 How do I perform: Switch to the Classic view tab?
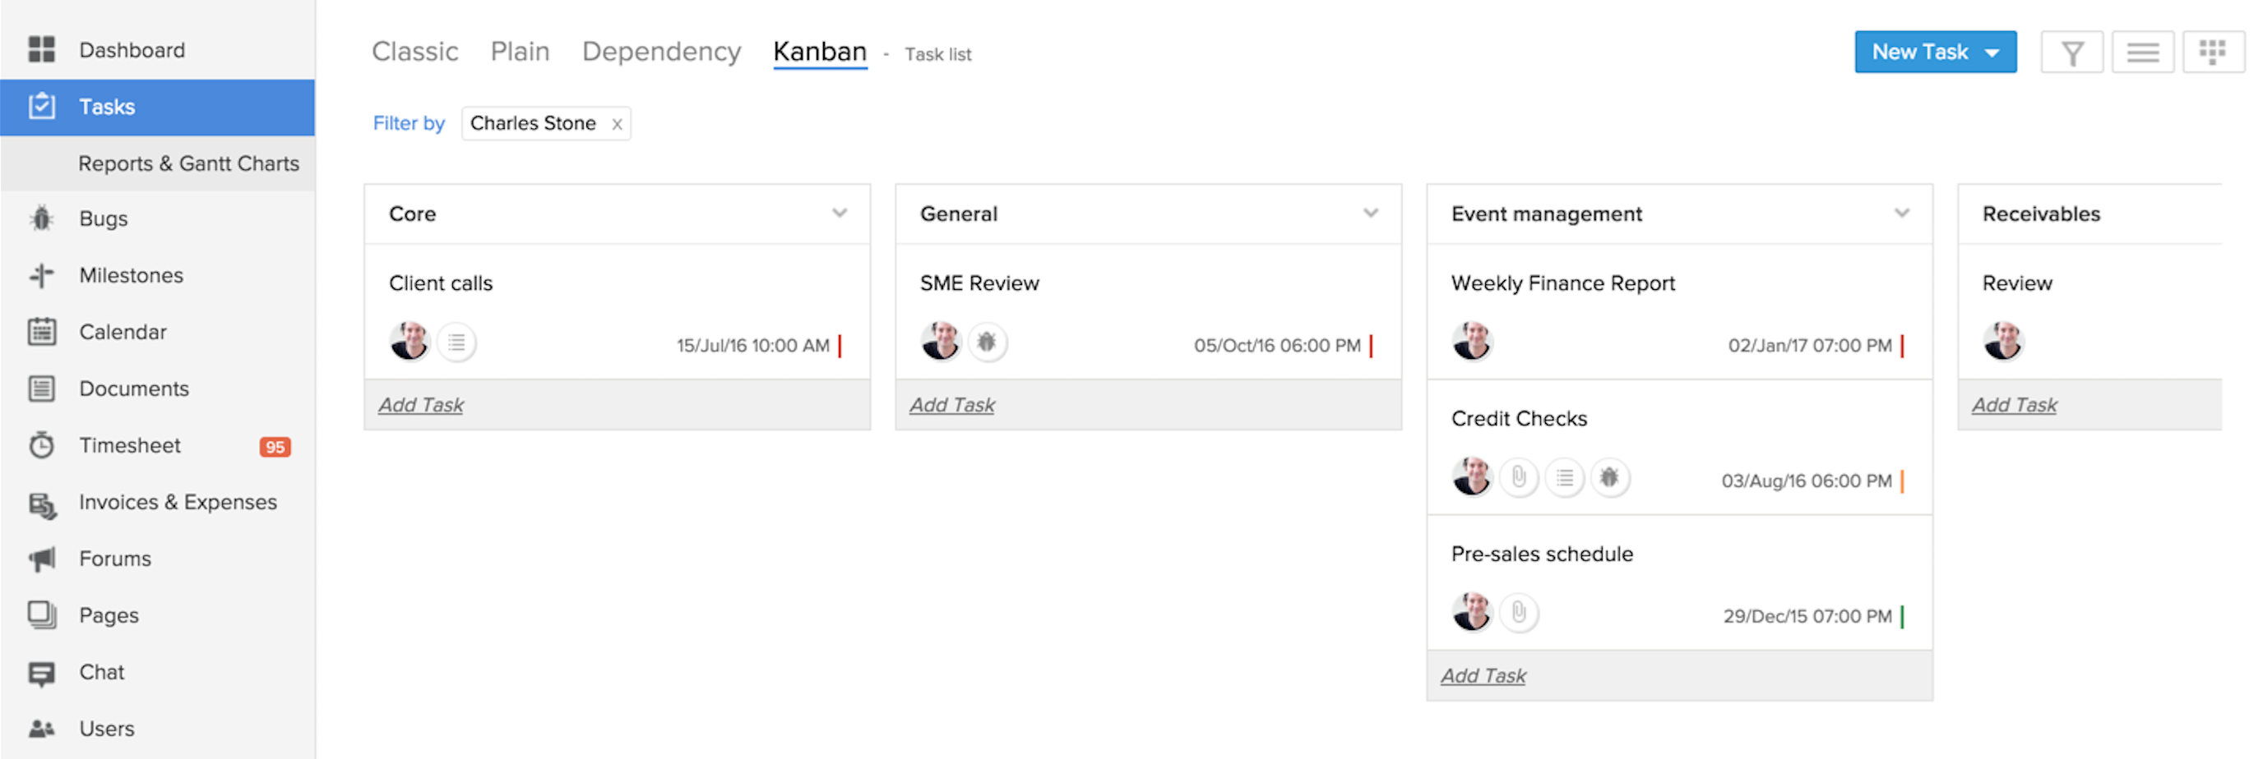click(414, 52)
